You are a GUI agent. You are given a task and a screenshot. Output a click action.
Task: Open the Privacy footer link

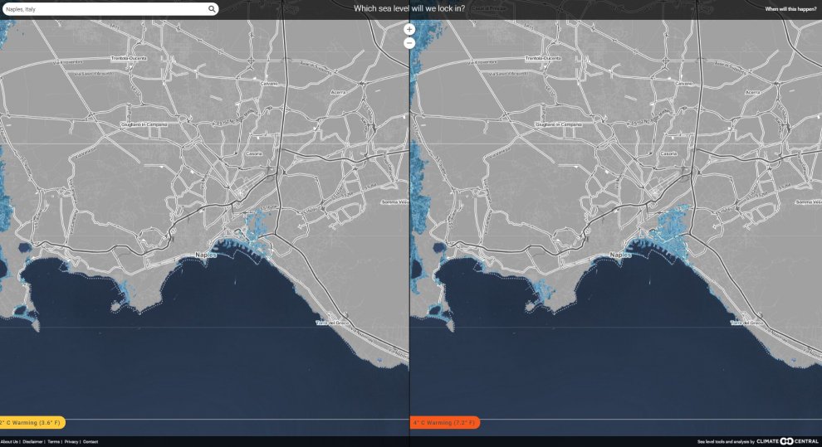[x=71, y=442]
